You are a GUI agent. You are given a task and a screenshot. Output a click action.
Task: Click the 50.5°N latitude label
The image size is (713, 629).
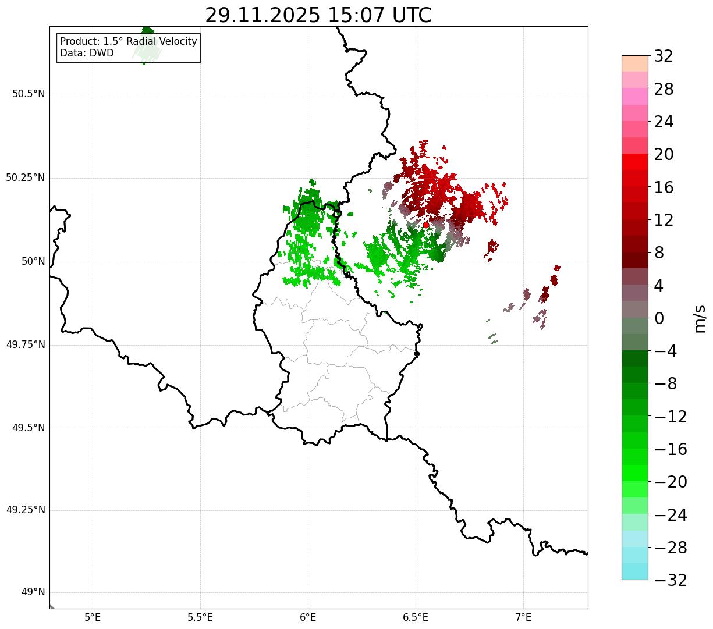point(29,94)
